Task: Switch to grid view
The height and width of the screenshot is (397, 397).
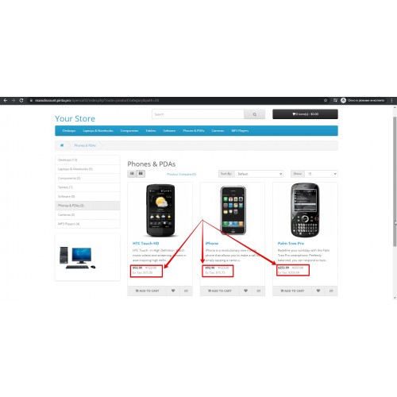Action: (x=141, y=174)
